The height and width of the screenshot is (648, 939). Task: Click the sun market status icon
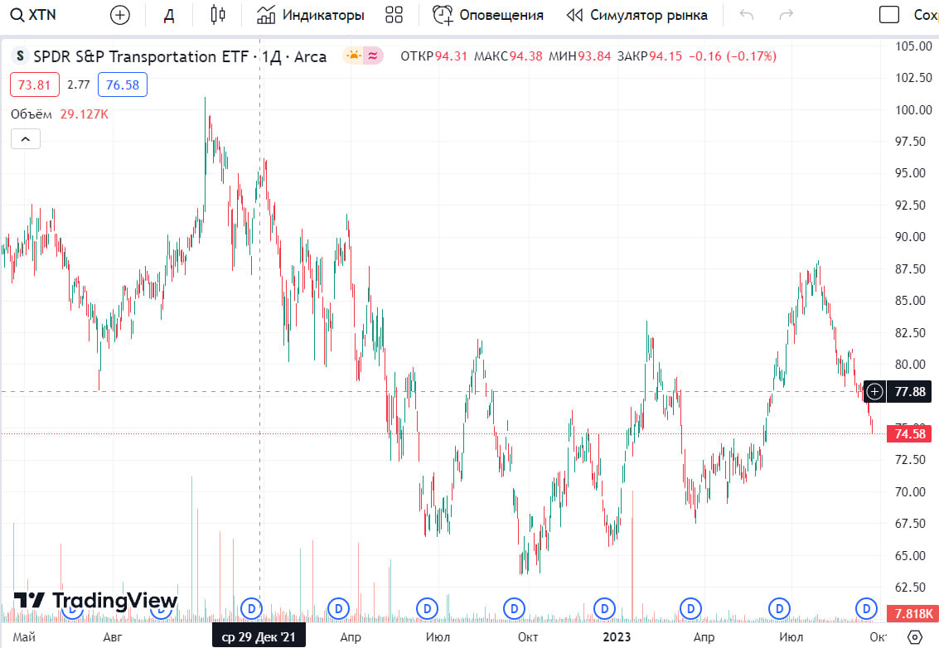pos(353,56)
